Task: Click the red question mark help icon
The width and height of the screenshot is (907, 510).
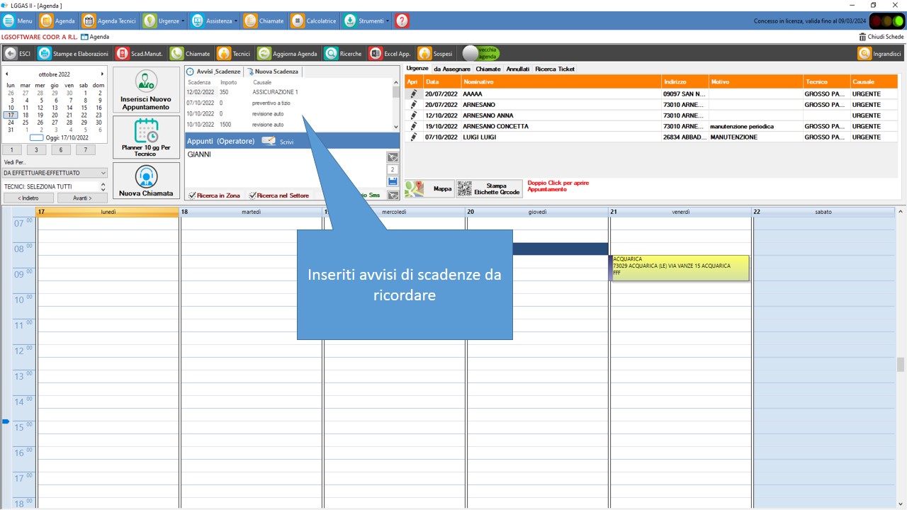Action: coord(402,21)
